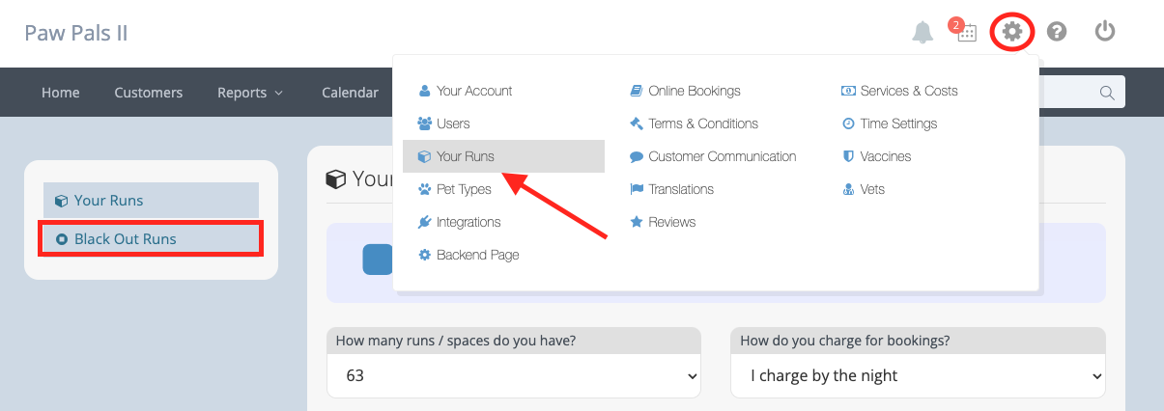The height and width of the screenshot is (411, 1164).
Task: Click the search magnifier icon
Action: click(1107, 93)
